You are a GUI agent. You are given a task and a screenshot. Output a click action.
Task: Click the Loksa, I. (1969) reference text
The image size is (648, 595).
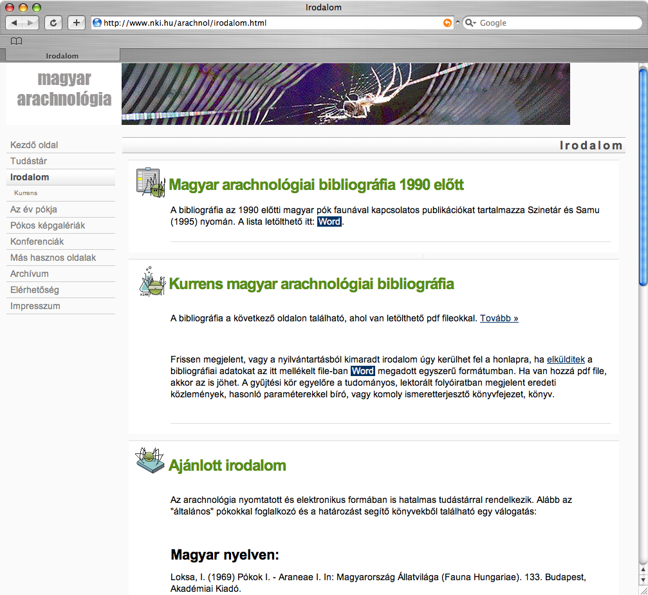tap(378, 583)
